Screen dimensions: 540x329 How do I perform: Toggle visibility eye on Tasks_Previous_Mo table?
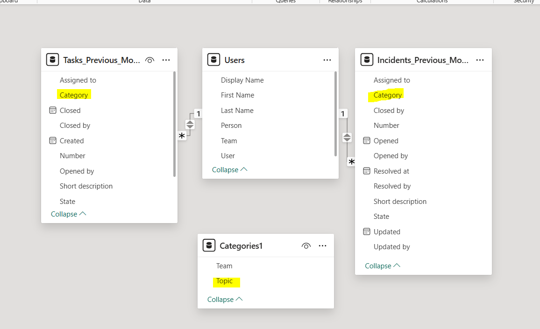pos(149,60)
